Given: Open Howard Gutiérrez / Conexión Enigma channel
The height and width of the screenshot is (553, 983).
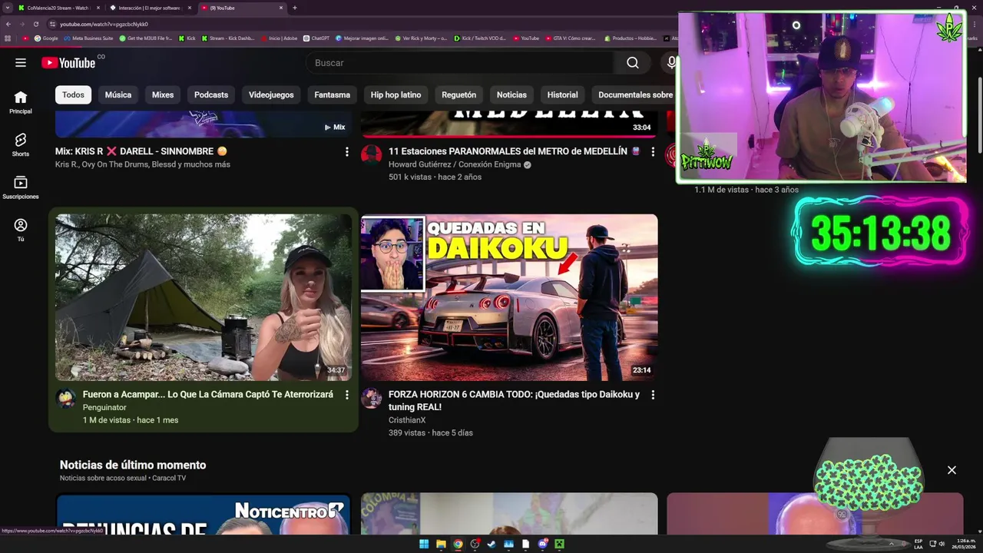Looking at the screenshot, I should [x=455, y=164].
